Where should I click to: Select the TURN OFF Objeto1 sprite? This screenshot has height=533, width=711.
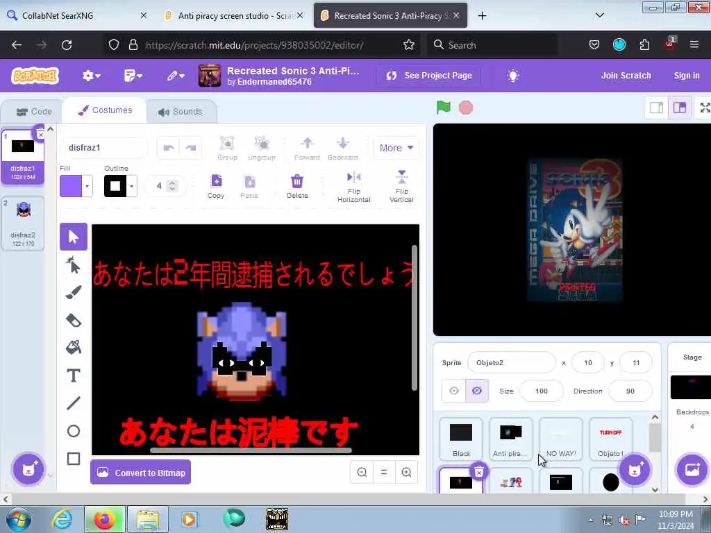pos(610,438)
